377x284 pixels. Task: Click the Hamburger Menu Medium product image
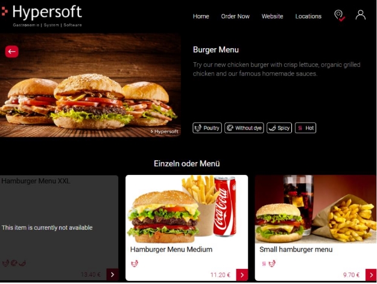186,209
